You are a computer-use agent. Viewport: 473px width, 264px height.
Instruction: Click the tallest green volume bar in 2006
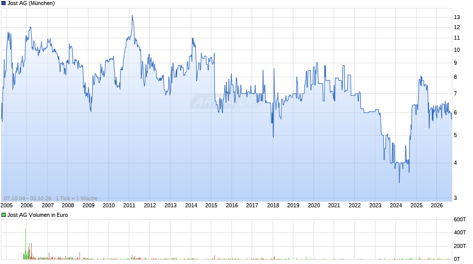tap(25, 244)
